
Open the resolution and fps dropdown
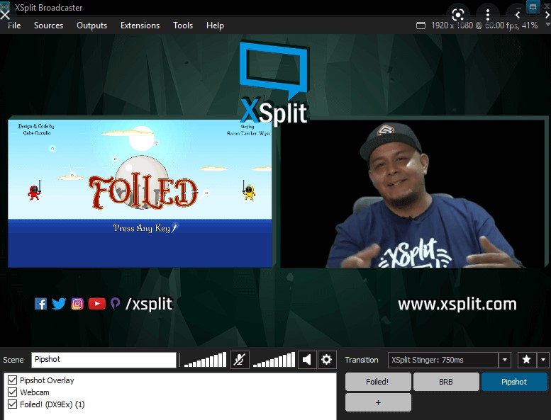[x=547, y=25]
